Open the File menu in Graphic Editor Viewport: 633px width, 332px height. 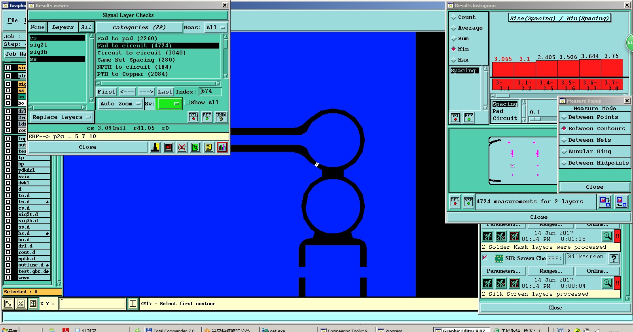[13, 20]
